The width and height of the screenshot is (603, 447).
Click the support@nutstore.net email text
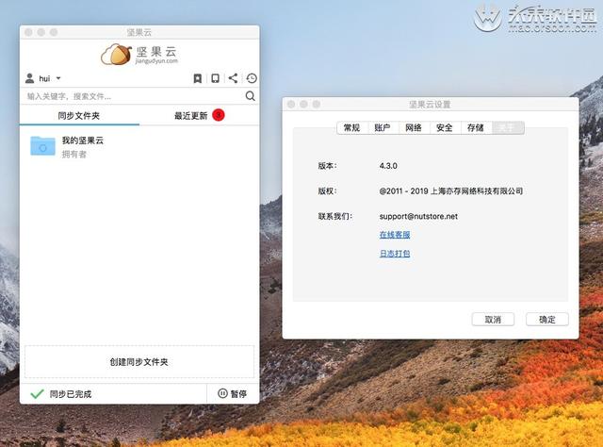click(x=418, y=216)
